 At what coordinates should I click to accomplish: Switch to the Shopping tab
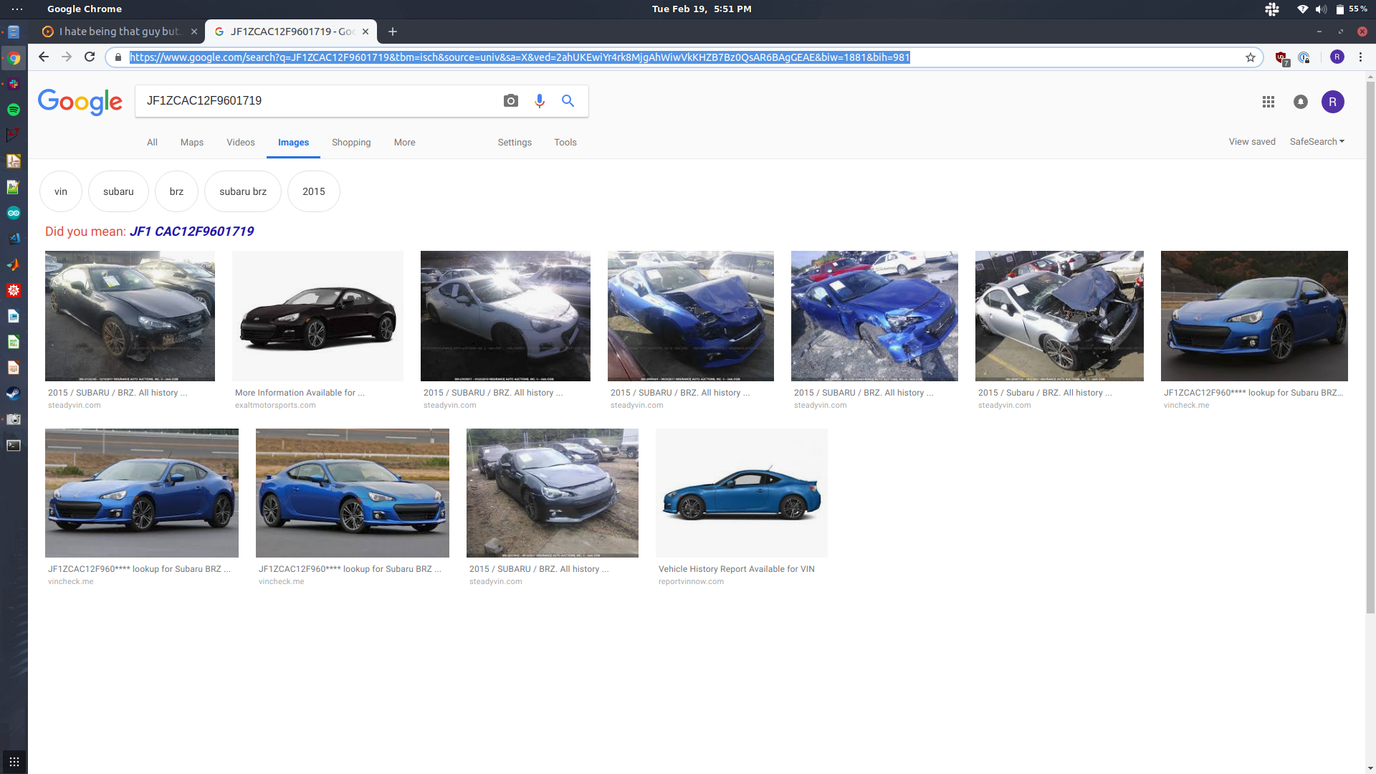click(x=351, y=143)
